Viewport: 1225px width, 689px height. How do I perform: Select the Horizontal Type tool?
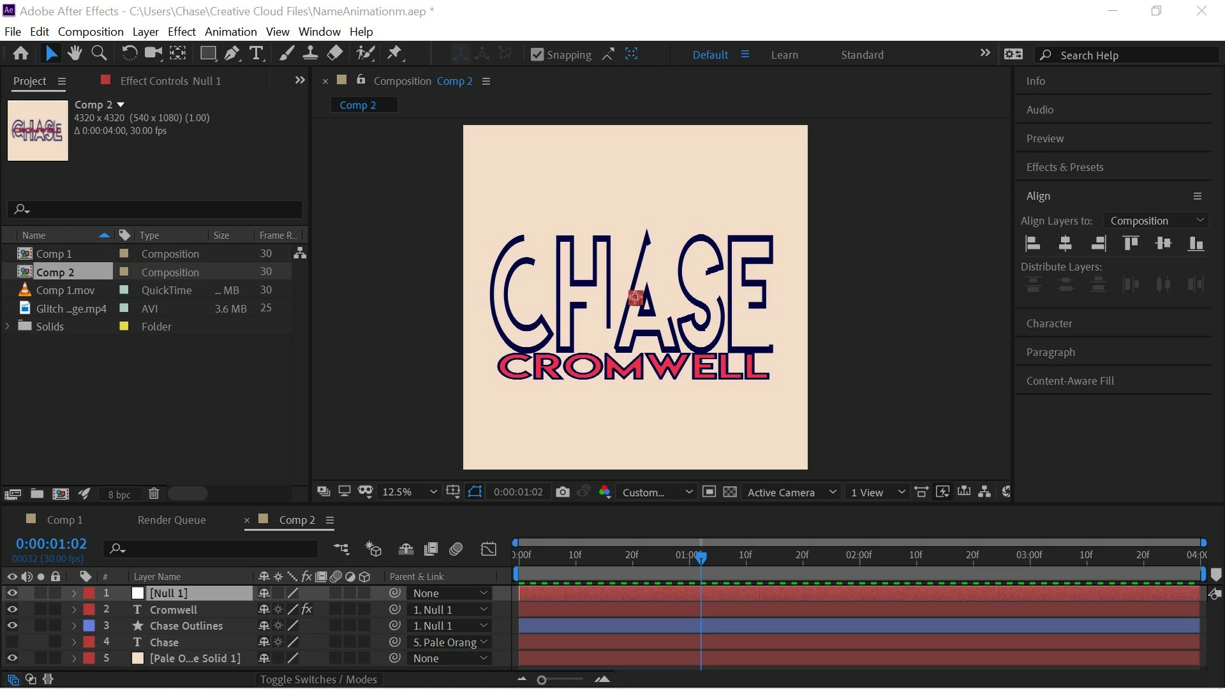pyautogui.click(x=256, y=54)
